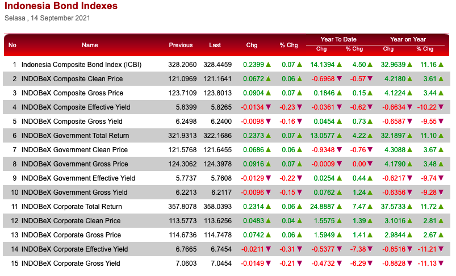This screenshot has width=456, height=276.
Task: Select INDOBeX Government Total Return
Action: click(x=75, y=136)
